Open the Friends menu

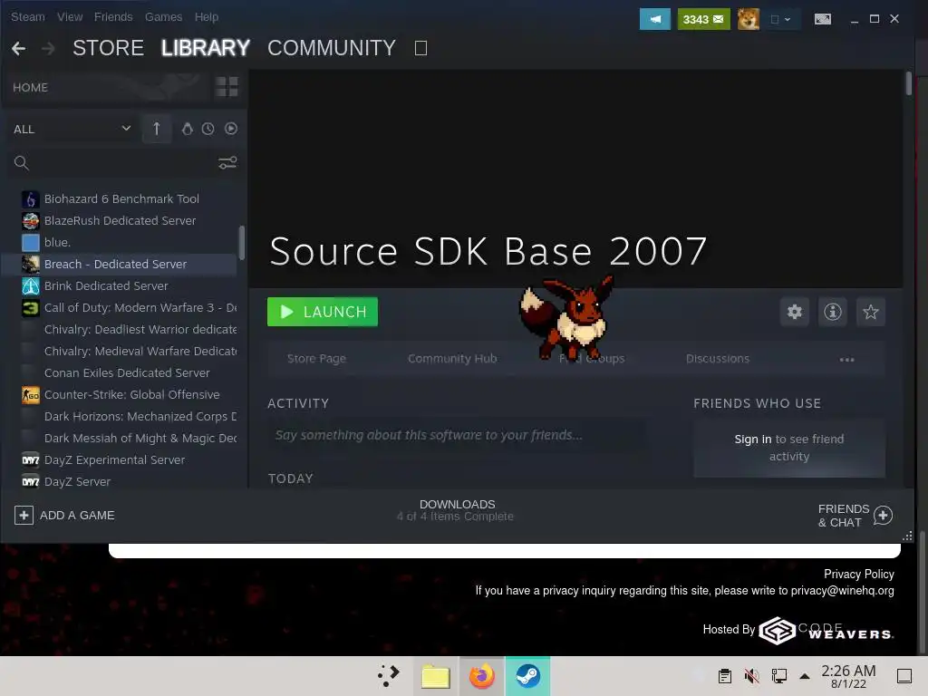tap(113, 16)
